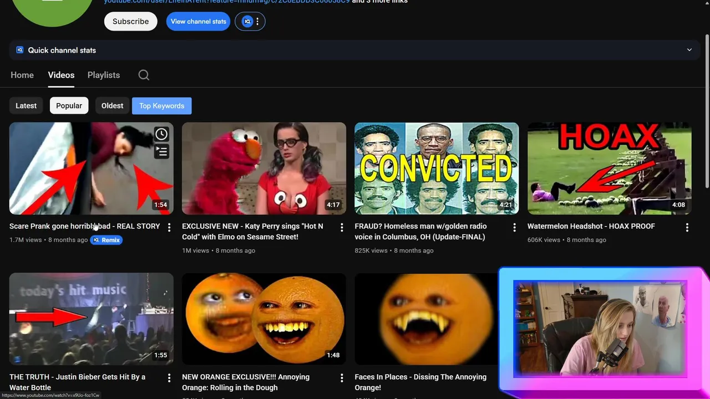Click '1M views' text under Katy Perry video

195,250
